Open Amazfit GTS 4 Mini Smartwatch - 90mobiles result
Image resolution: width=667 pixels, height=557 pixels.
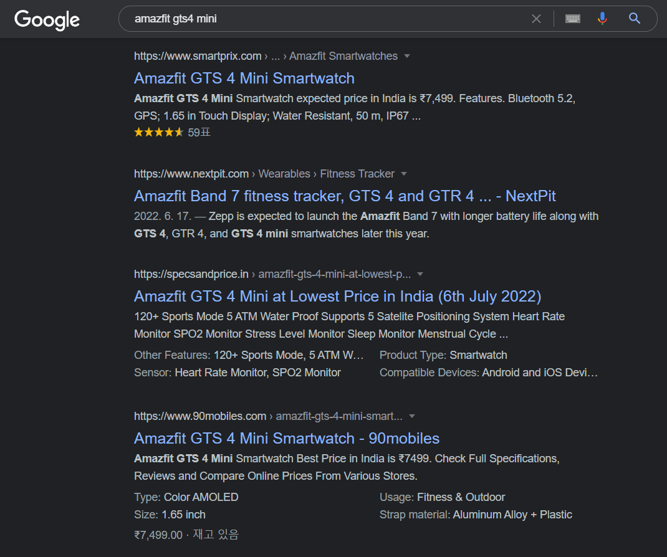[x=287, y=439]
